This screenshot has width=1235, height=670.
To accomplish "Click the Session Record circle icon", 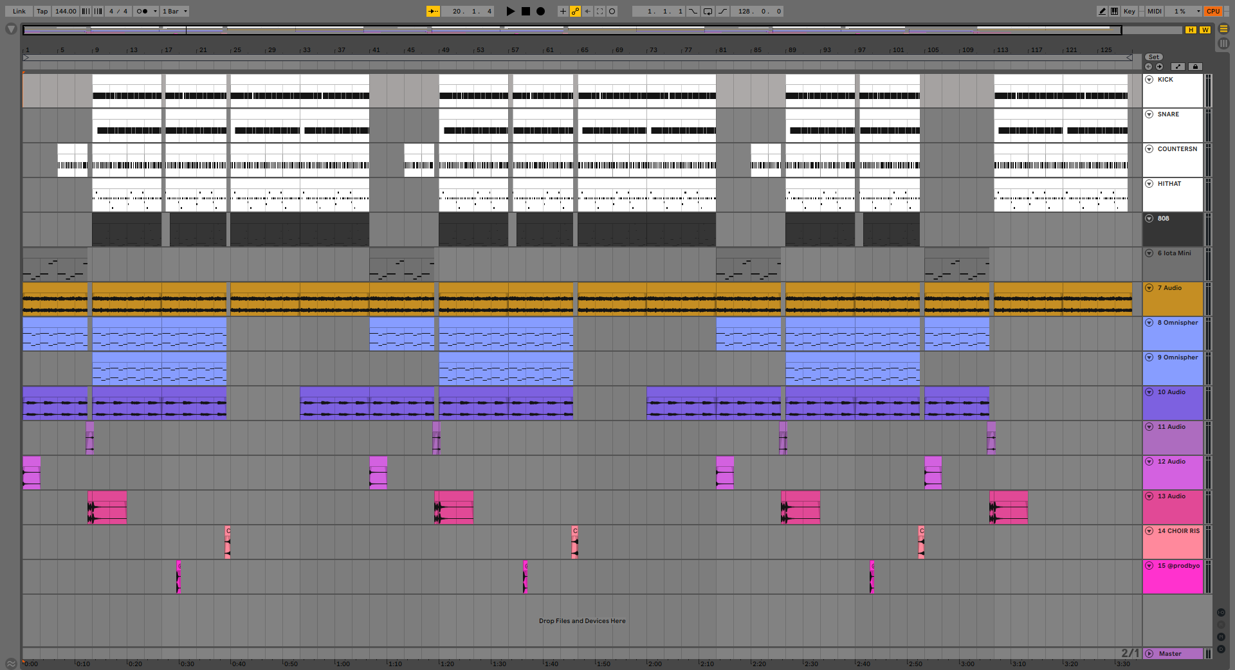I will (x=612, y=11).
